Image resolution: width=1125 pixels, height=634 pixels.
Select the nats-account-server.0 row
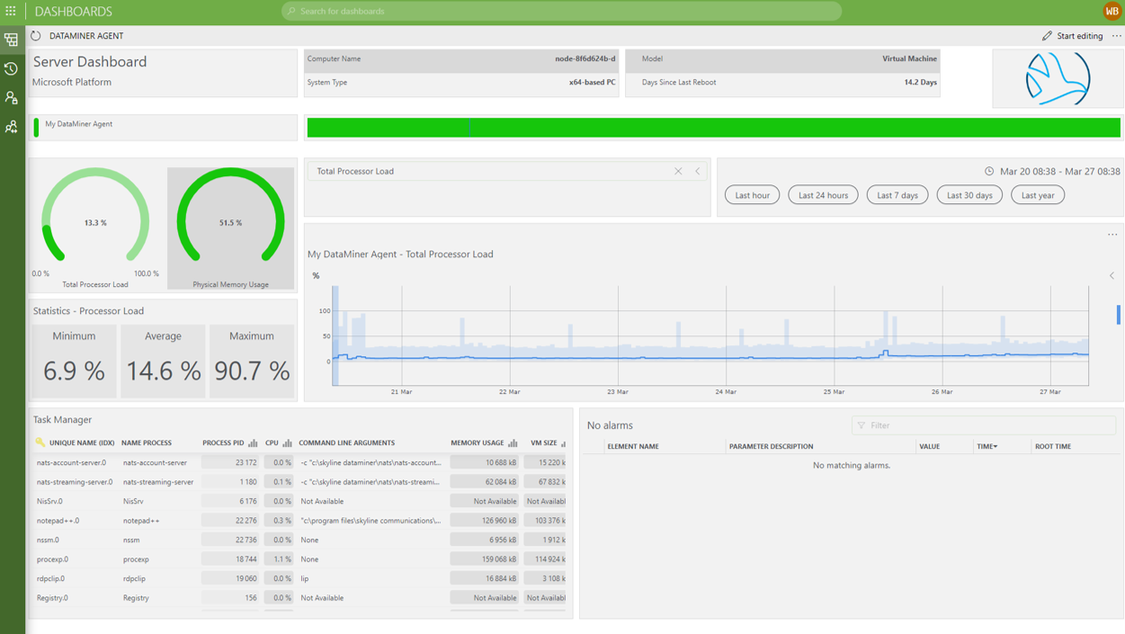pos(300,462)
